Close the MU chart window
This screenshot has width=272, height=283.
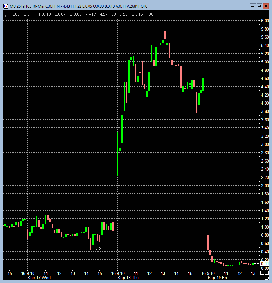pos(266,6)
